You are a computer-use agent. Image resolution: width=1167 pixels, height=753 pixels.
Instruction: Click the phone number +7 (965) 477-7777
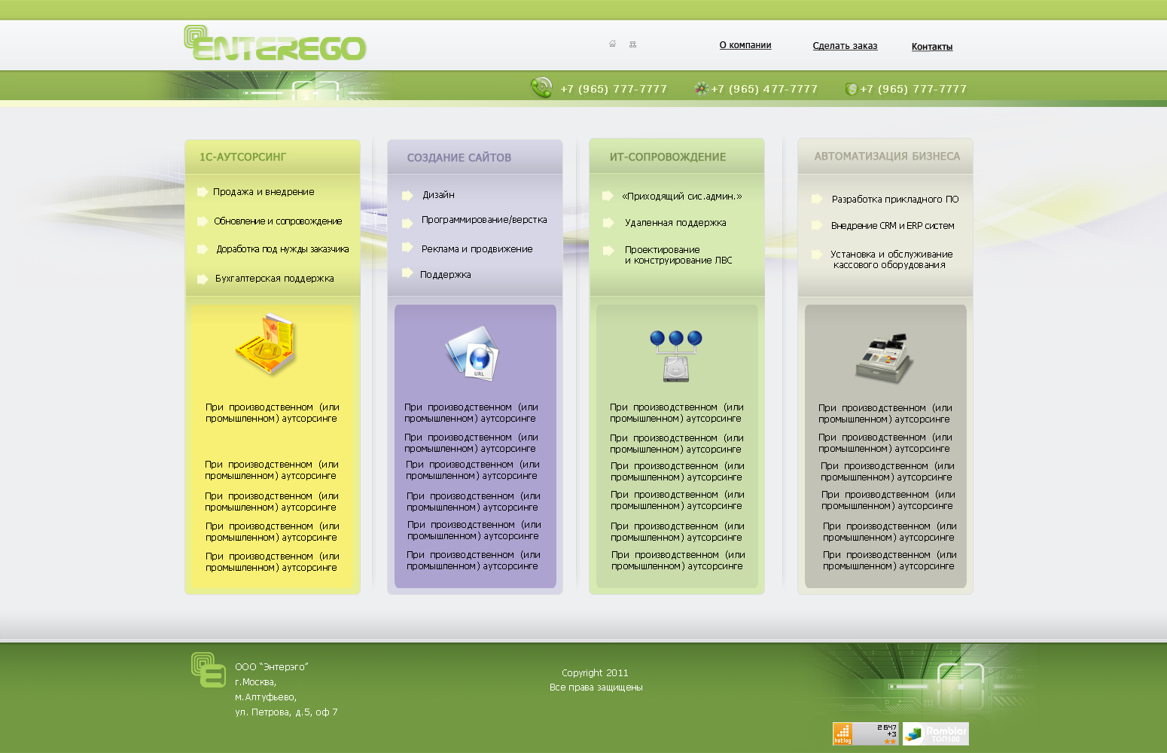tap(764, 89)
